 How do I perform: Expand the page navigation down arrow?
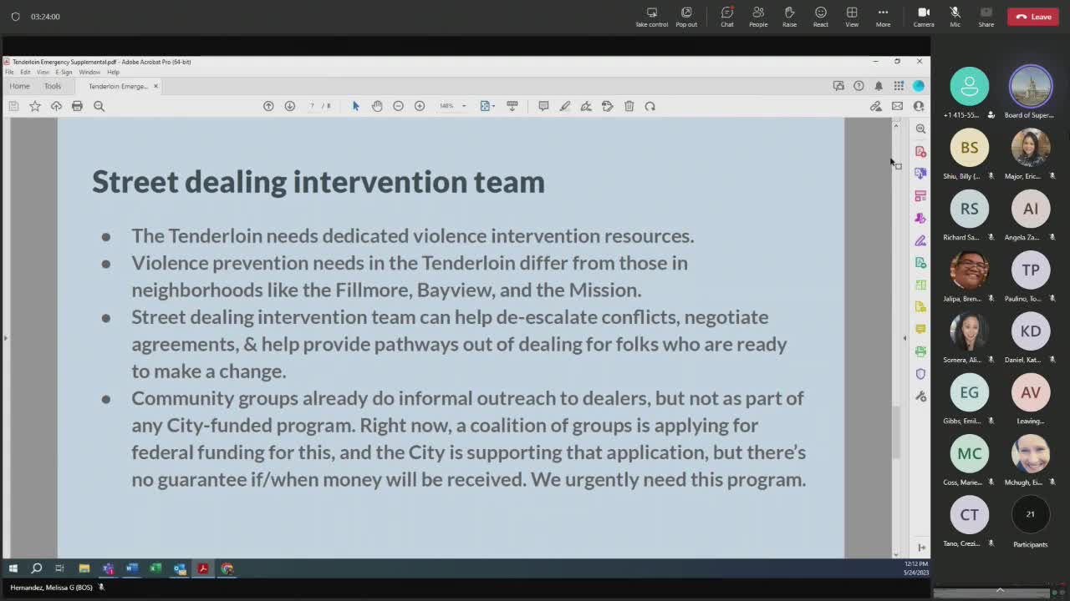tap(290, 106)
